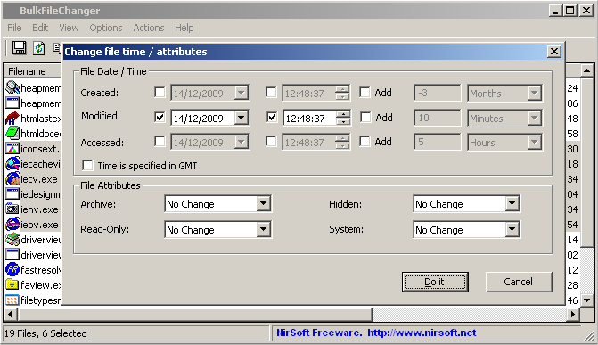Enable the Accessed time checkbox
This screenshot has width=598, height=345.
pyautogui.click(x=271, y=142)
